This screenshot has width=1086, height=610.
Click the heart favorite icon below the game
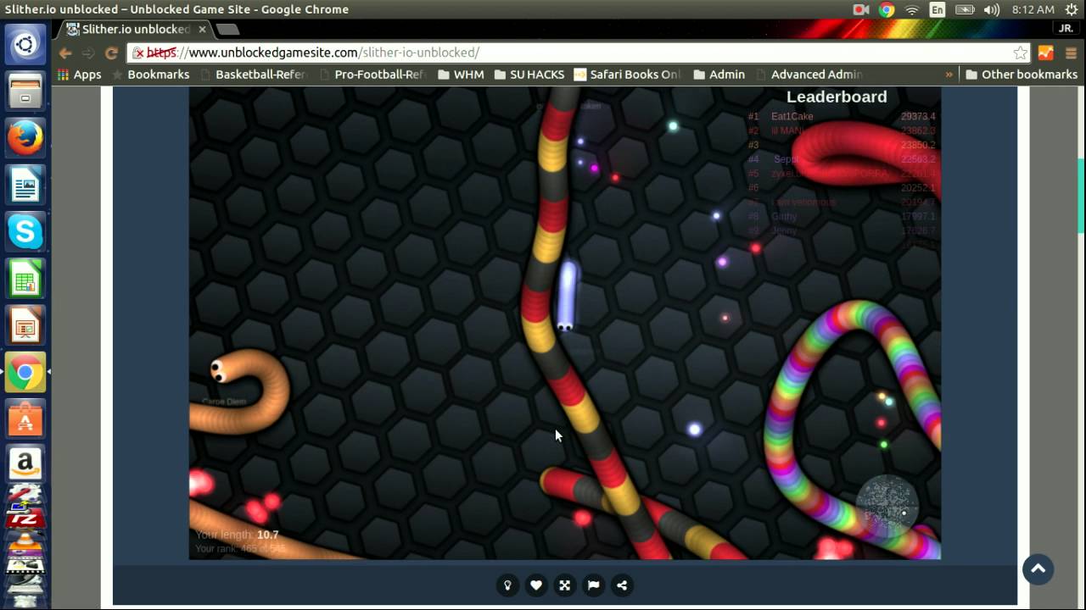coord(536,585)
